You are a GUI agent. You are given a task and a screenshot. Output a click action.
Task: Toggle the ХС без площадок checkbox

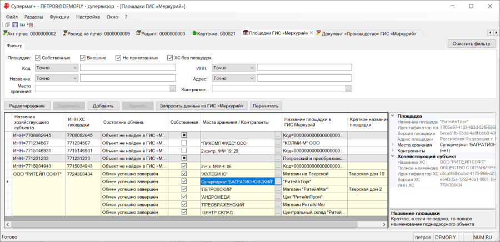(x=170, y=58)
